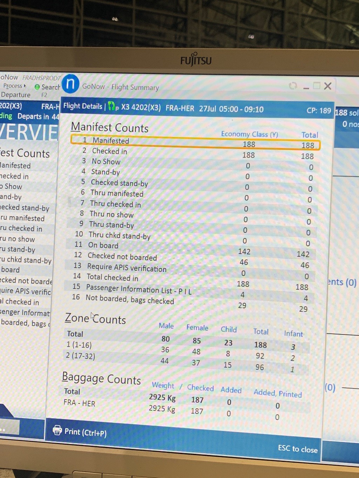Click the refresh spinner icon in title bar
The height and width of the screenshot is (478, 359).
point(293,86)
